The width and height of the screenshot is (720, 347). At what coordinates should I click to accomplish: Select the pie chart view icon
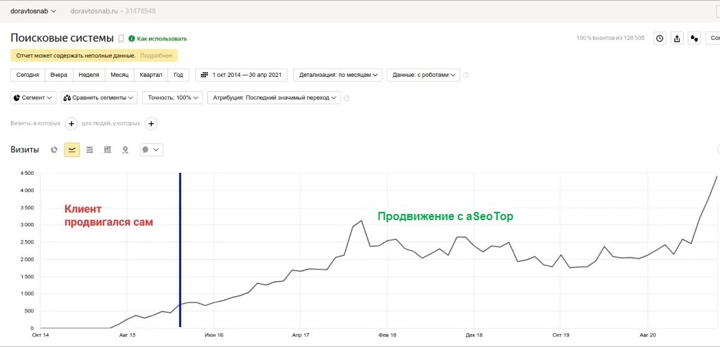coord(54,149)
